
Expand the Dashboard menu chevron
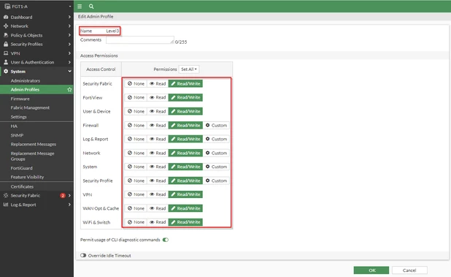(x=69, y=17)
